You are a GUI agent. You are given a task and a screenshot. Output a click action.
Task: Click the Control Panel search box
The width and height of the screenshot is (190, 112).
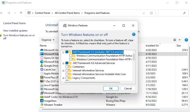point(173,13)
